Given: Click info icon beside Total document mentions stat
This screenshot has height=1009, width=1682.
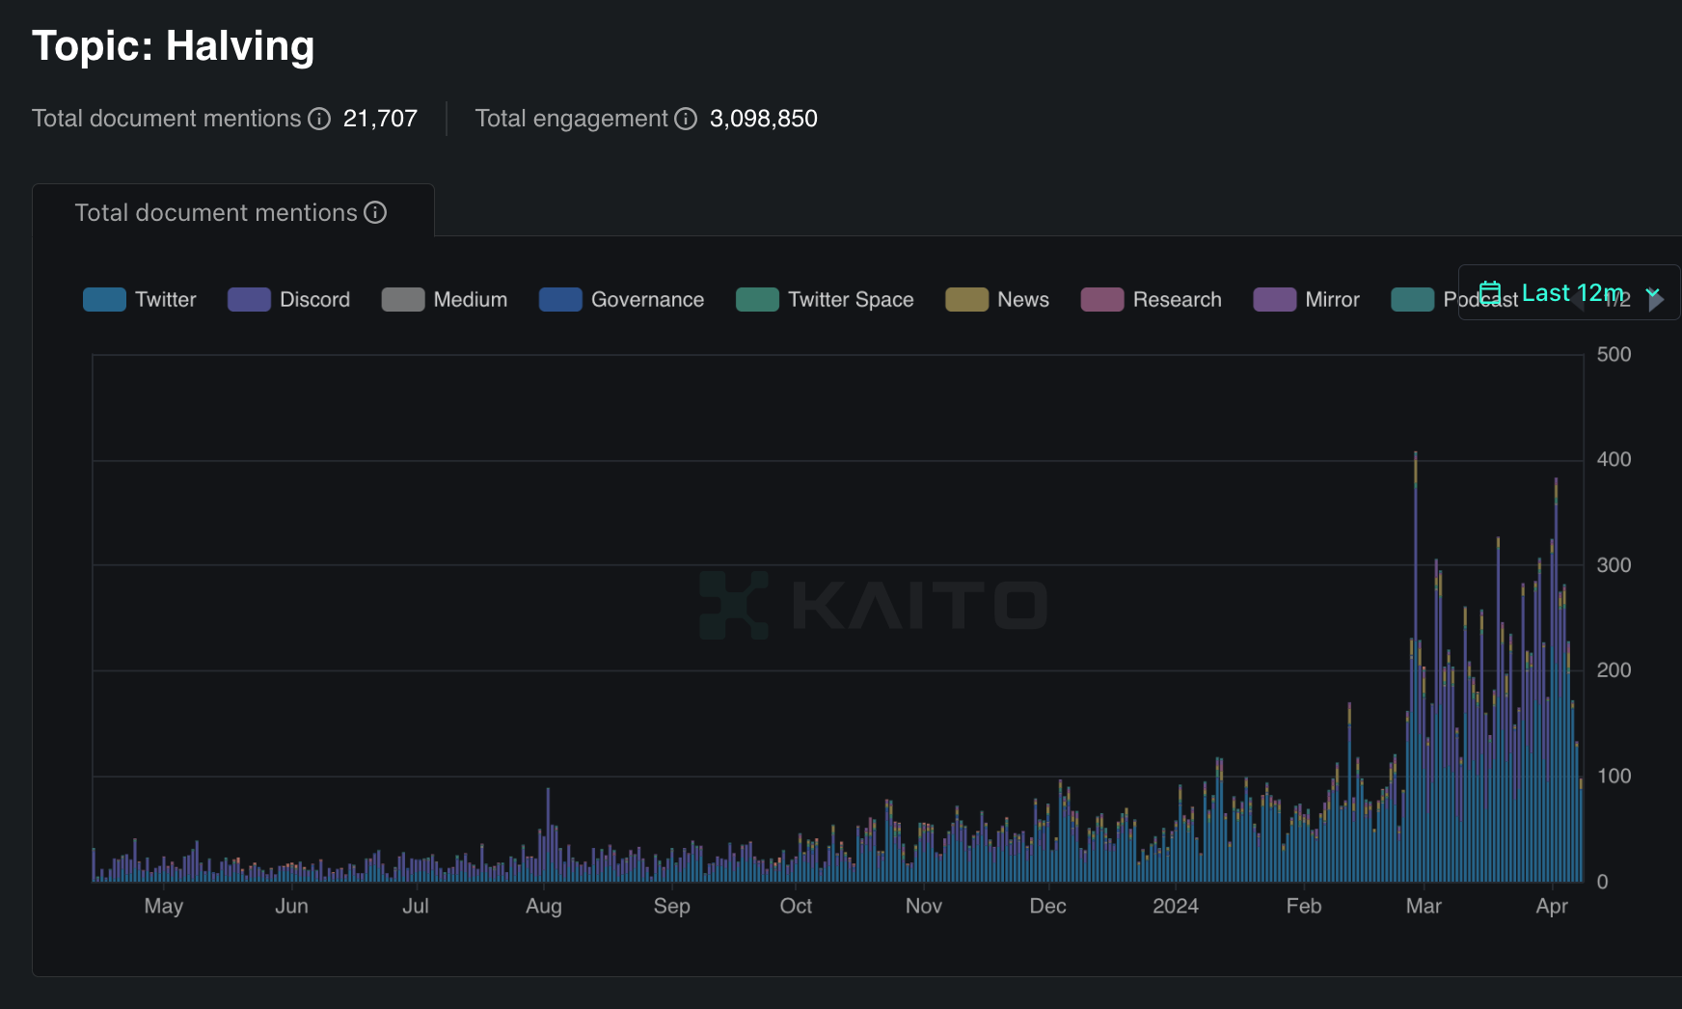Looking at the screenshot, I should pos(319,119).
